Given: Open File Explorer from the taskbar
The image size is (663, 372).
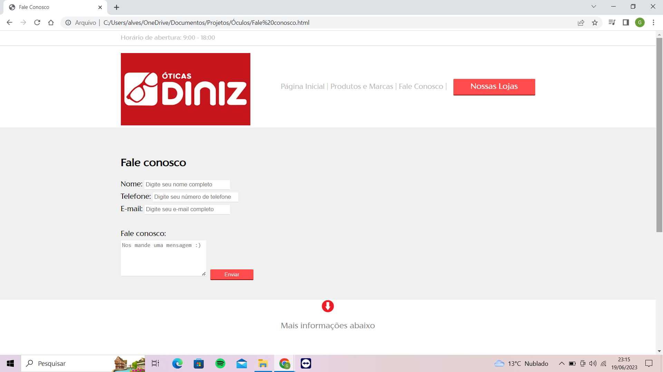Looking at the screenshot, I should pos(263,363).
